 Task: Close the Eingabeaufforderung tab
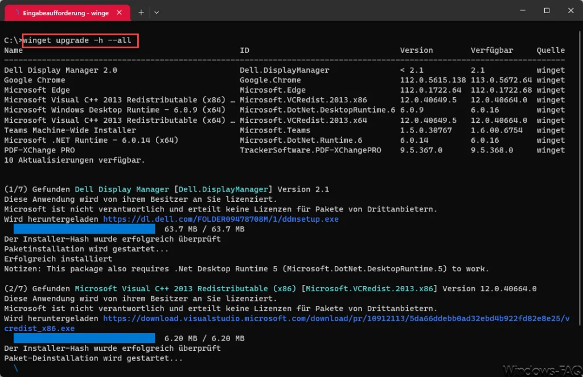pos(120,13)
